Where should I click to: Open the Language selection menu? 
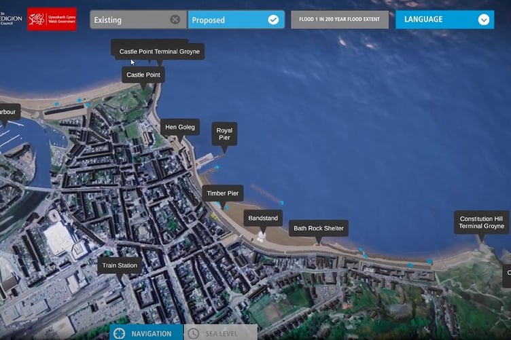click(443, 20)
